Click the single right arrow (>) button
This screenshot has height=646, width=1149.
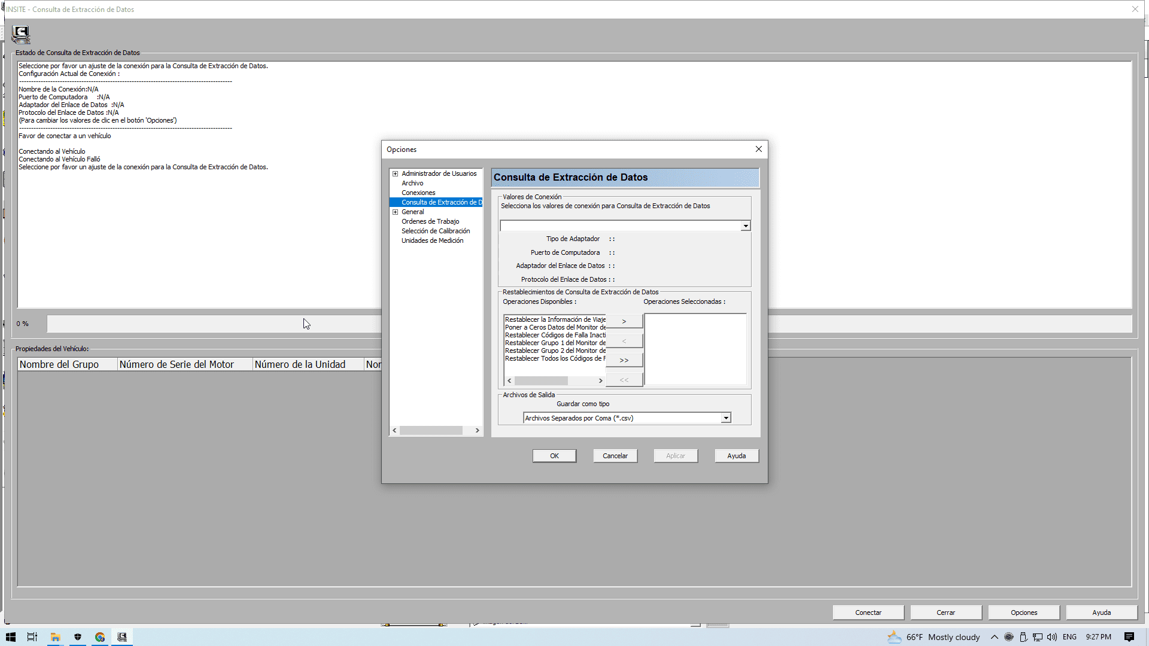pos(624,321)
